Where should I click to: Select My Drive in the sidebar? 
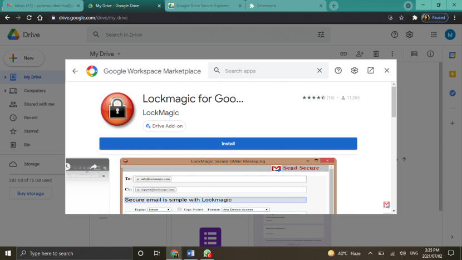(32, 77)
